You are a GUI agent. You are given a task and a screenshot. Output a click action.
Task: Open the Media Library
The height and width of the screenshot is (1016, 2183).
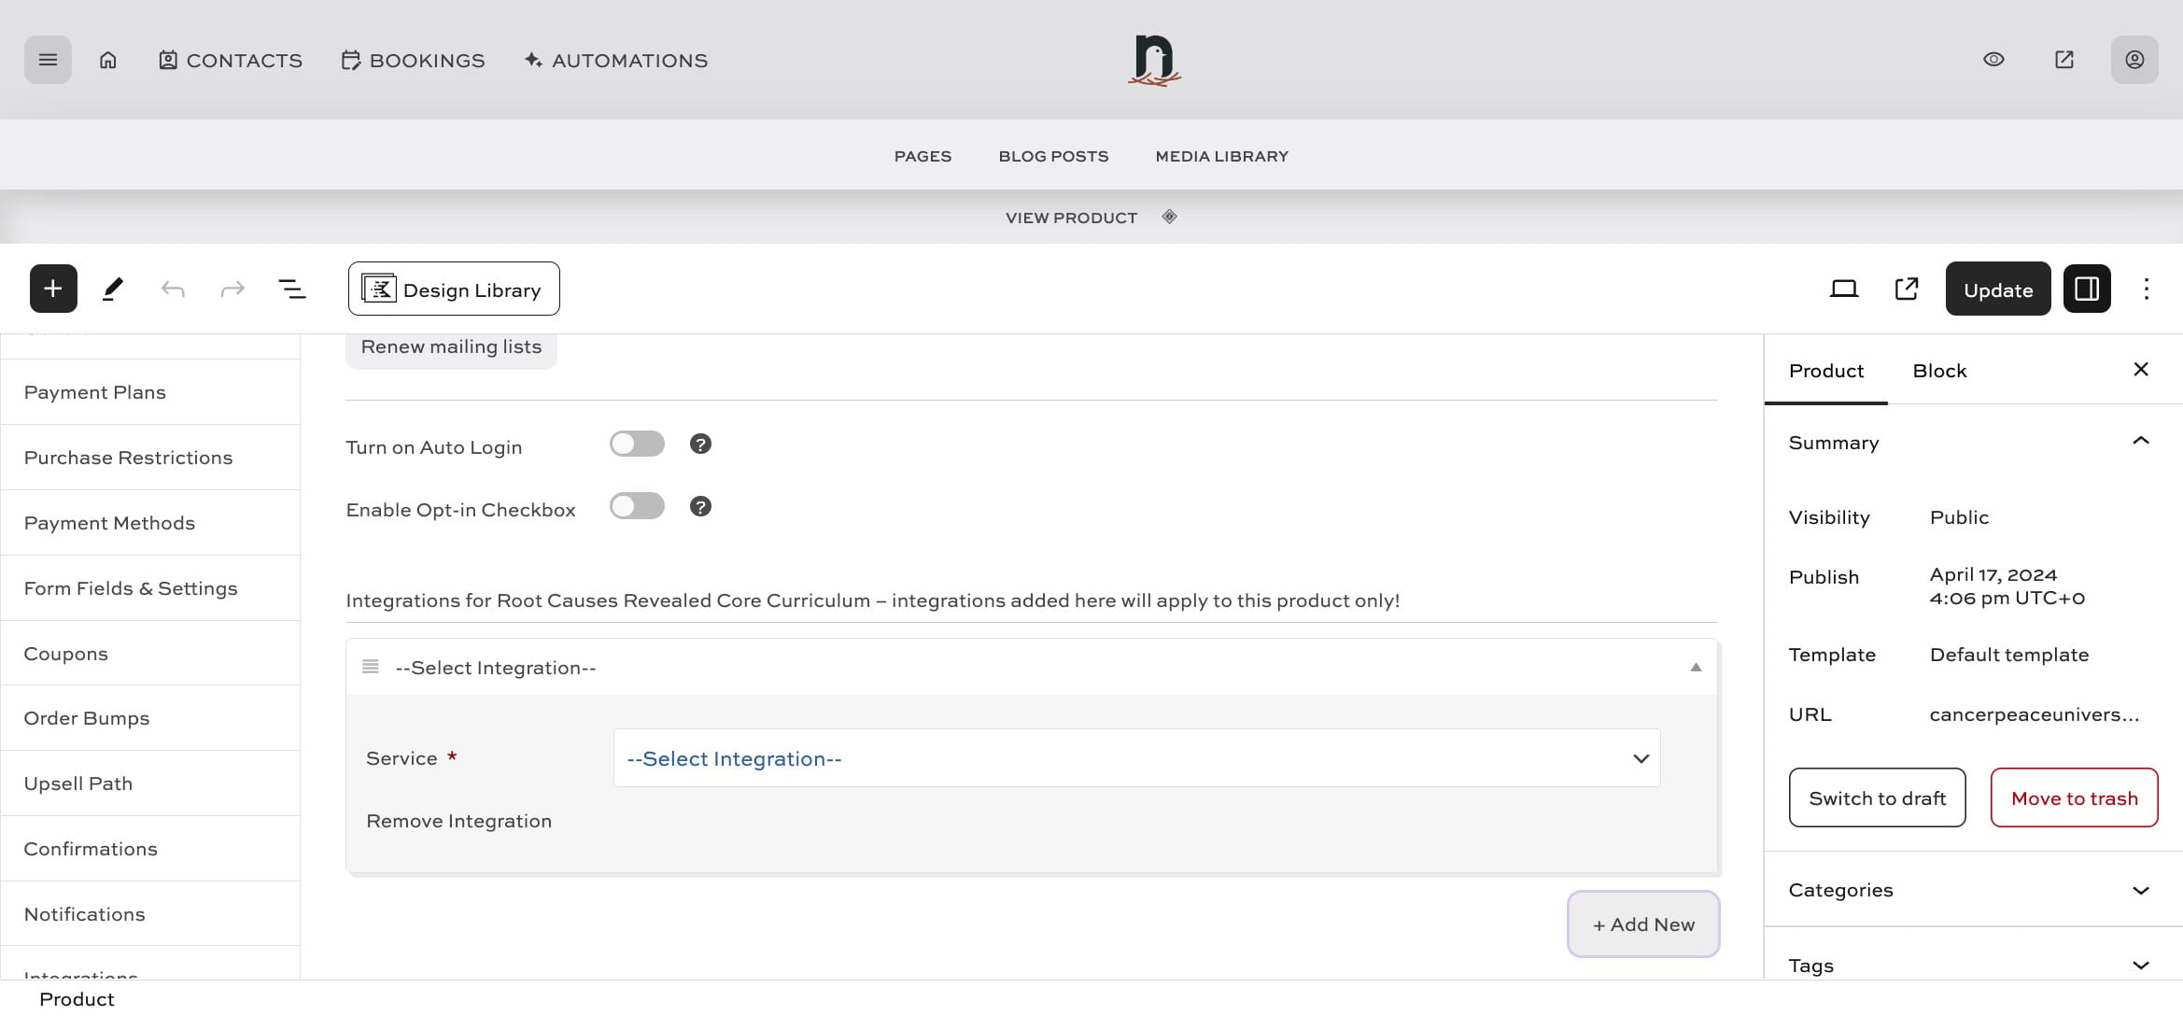pos(1220,156)
